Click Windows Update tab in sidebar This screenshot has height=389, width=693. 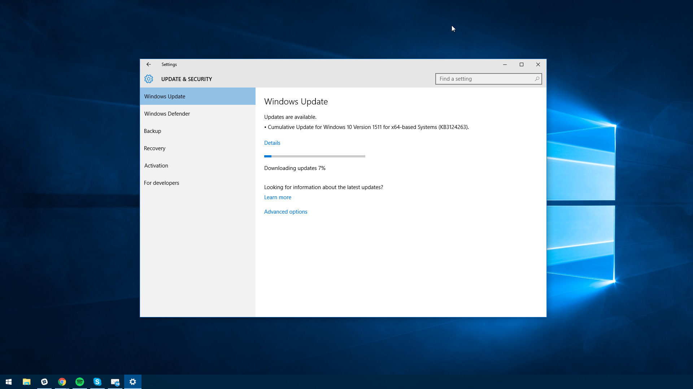click(197, 96)
